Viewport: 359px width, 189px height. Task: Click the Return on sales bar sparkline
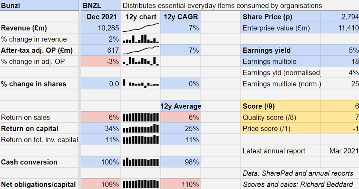tap(141, 118)
